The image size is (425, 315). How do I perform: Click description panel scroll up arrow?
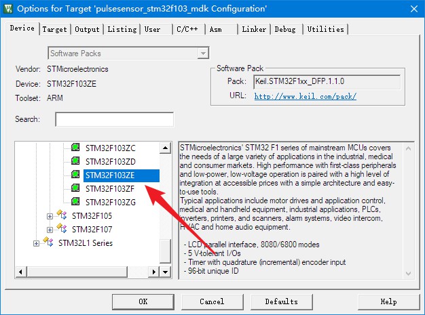pyautogui.click(x=409, y=148)
